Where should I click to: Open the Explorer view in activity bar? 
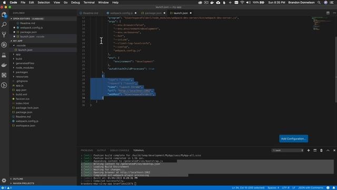4,15
